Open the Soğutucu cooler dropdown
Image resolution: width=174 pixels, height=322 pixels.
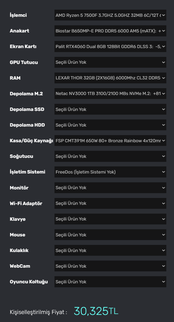[x=110, y=156]
